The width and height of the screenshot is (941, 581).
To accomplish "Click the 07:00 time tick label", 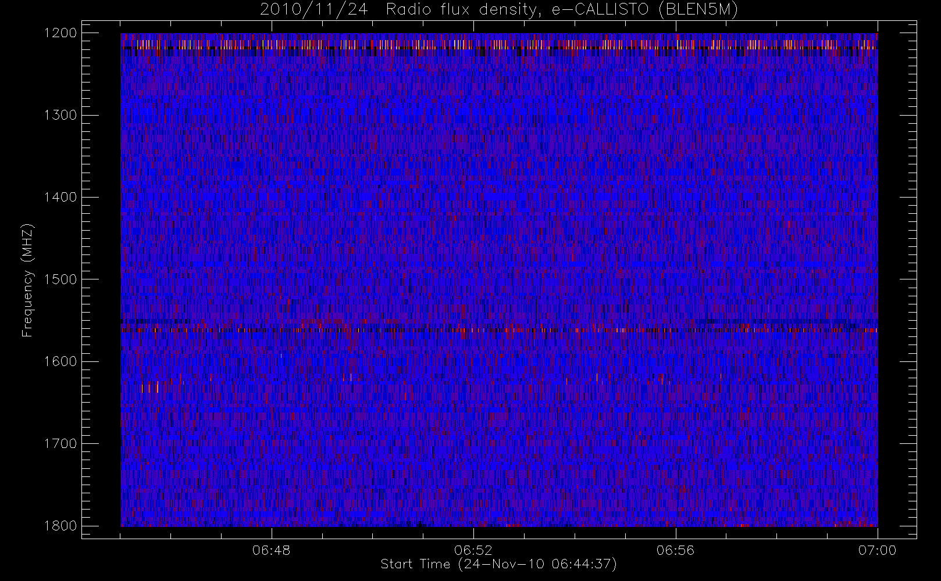I will point(877,550).
